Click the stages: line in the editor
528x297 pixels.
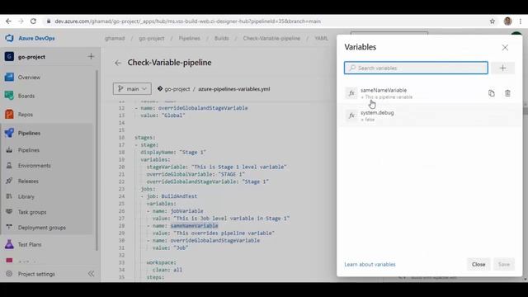point(145,138)
